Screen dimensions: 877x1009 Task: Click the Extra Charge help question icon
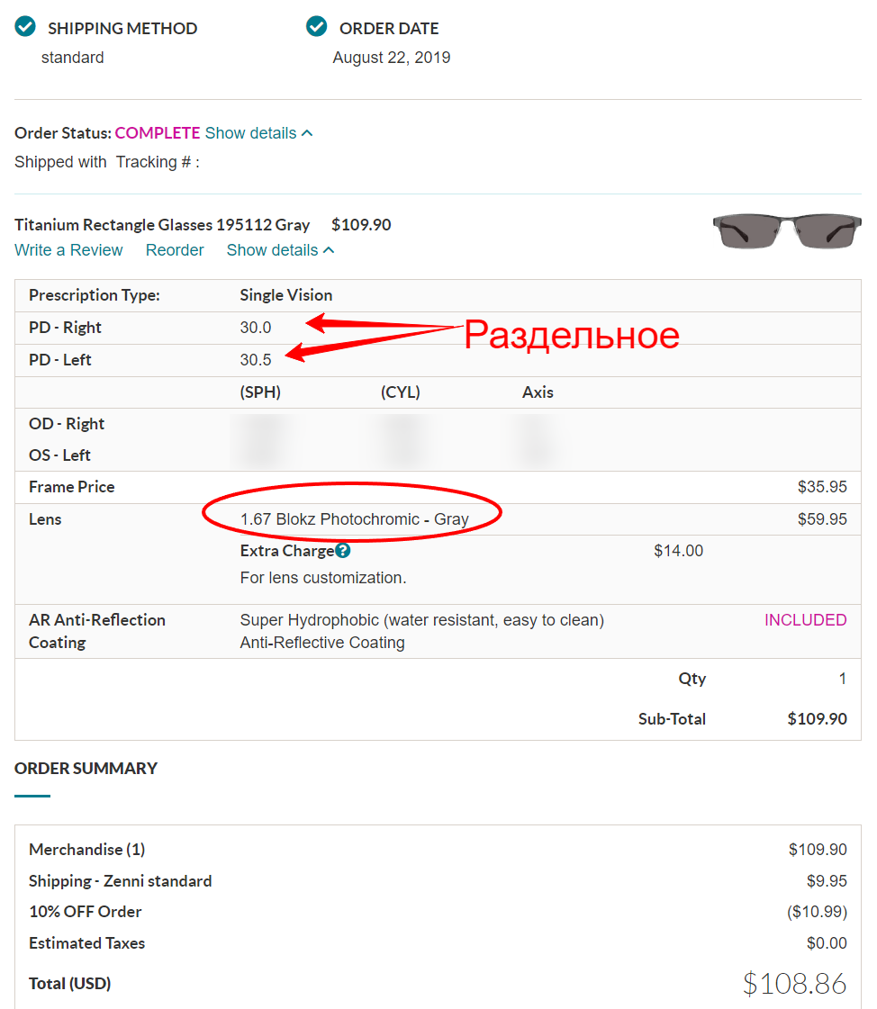tap(342, 551)
